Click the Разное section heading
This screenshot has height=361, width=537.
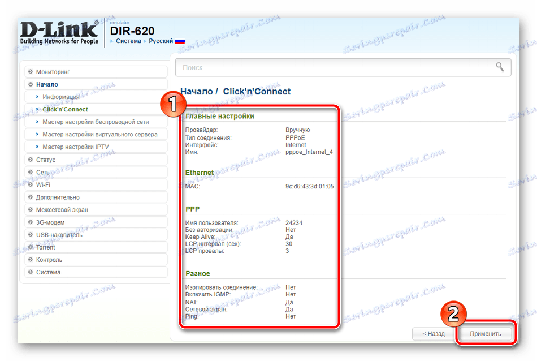[x=198, y=273]
